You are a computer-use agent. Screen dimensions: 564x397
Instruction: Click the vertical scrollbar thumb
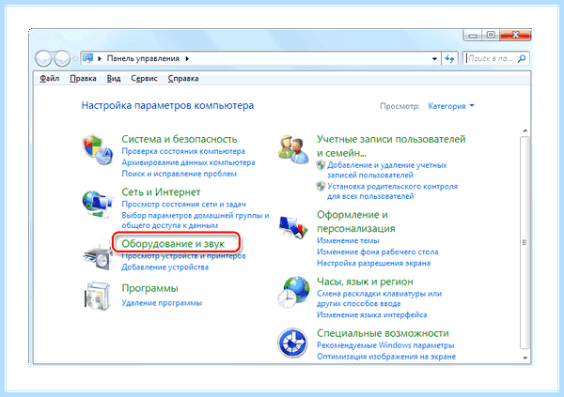pyautogui.click(x=525, y=242)
